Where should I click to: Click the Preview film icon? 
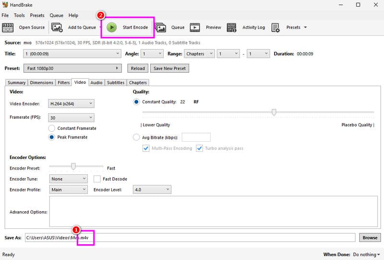click(195, 27)
